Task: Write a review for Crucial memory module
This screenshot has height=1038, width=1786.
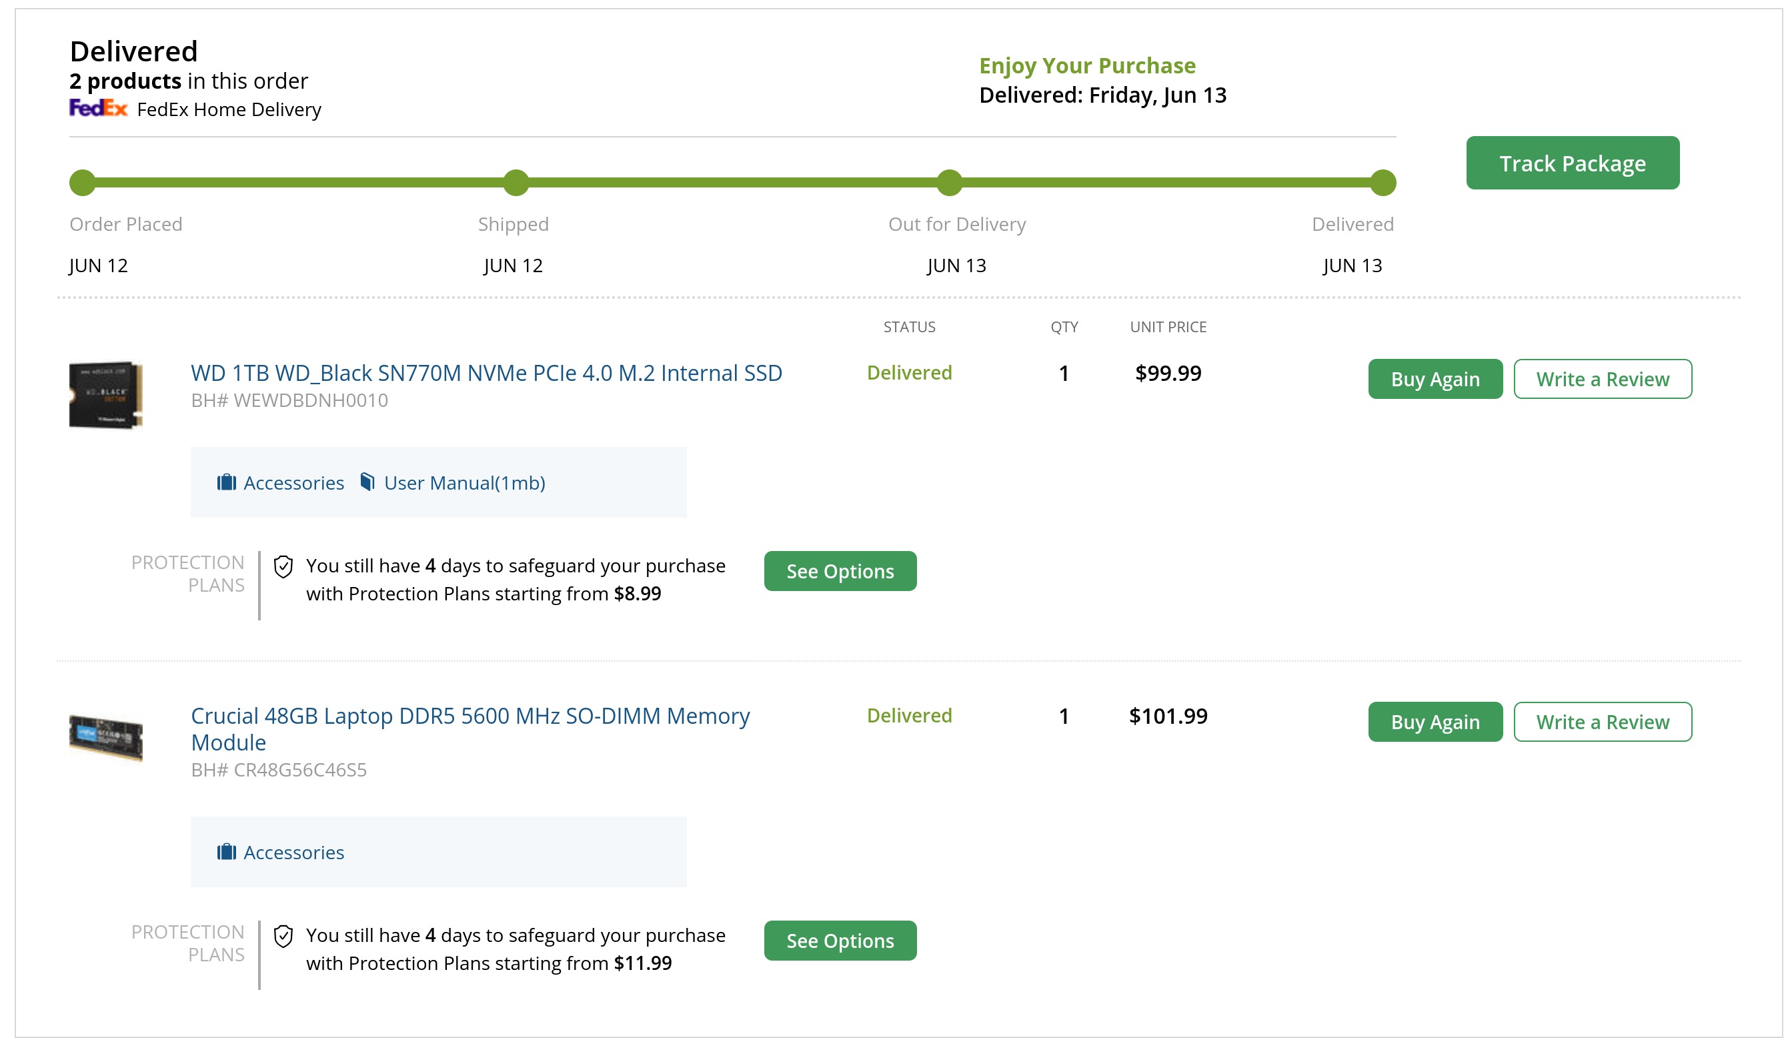Action: pyautogui.click(x=1602, y=722)
